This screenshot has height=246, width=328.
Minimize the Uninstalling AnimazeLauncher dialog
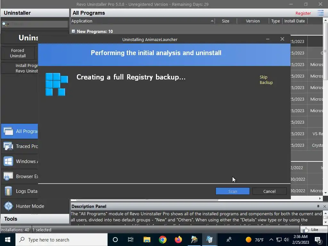[x=267, y=39]
